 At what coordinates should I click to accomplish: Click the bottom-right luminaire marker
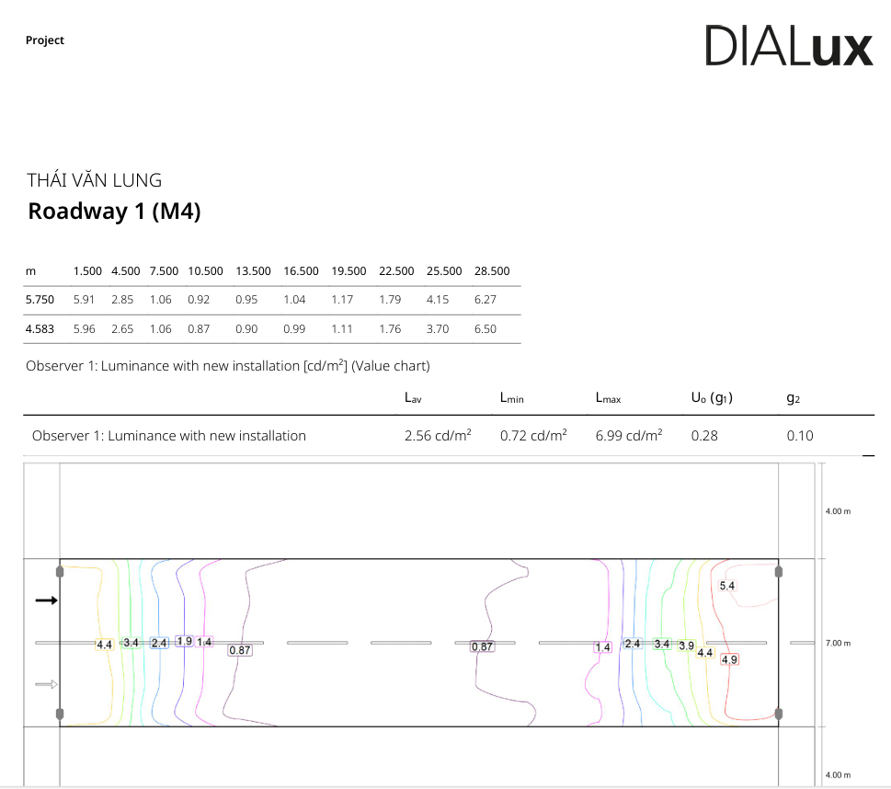779,714
